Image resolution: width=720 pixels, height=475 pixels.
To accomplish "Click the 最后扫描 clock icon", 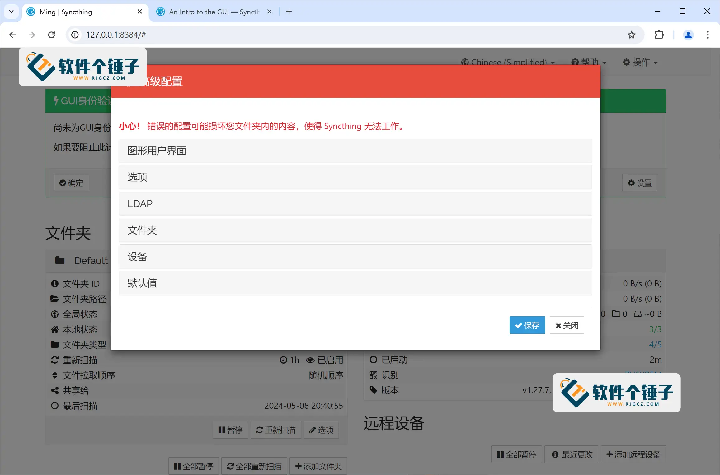I will coord(55,406).
